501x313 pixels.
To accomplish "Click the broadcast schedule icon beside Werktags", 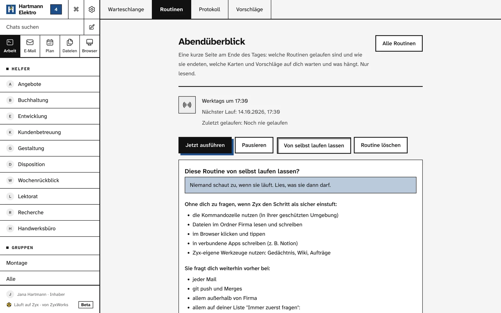I will click(x=187, y=105).
